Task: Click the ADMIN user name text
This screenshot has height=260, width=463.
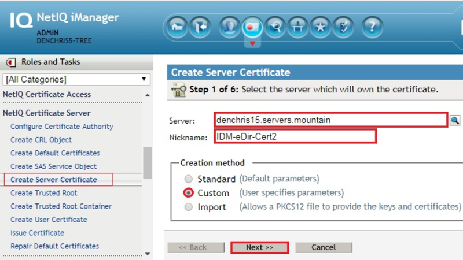Action: (47, 32)
